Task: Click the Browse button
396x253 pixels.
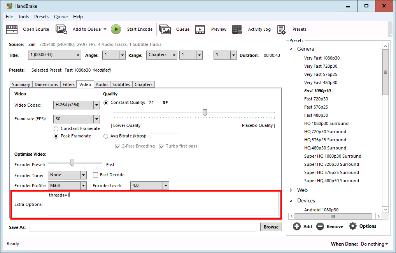Action: point(271,227)
